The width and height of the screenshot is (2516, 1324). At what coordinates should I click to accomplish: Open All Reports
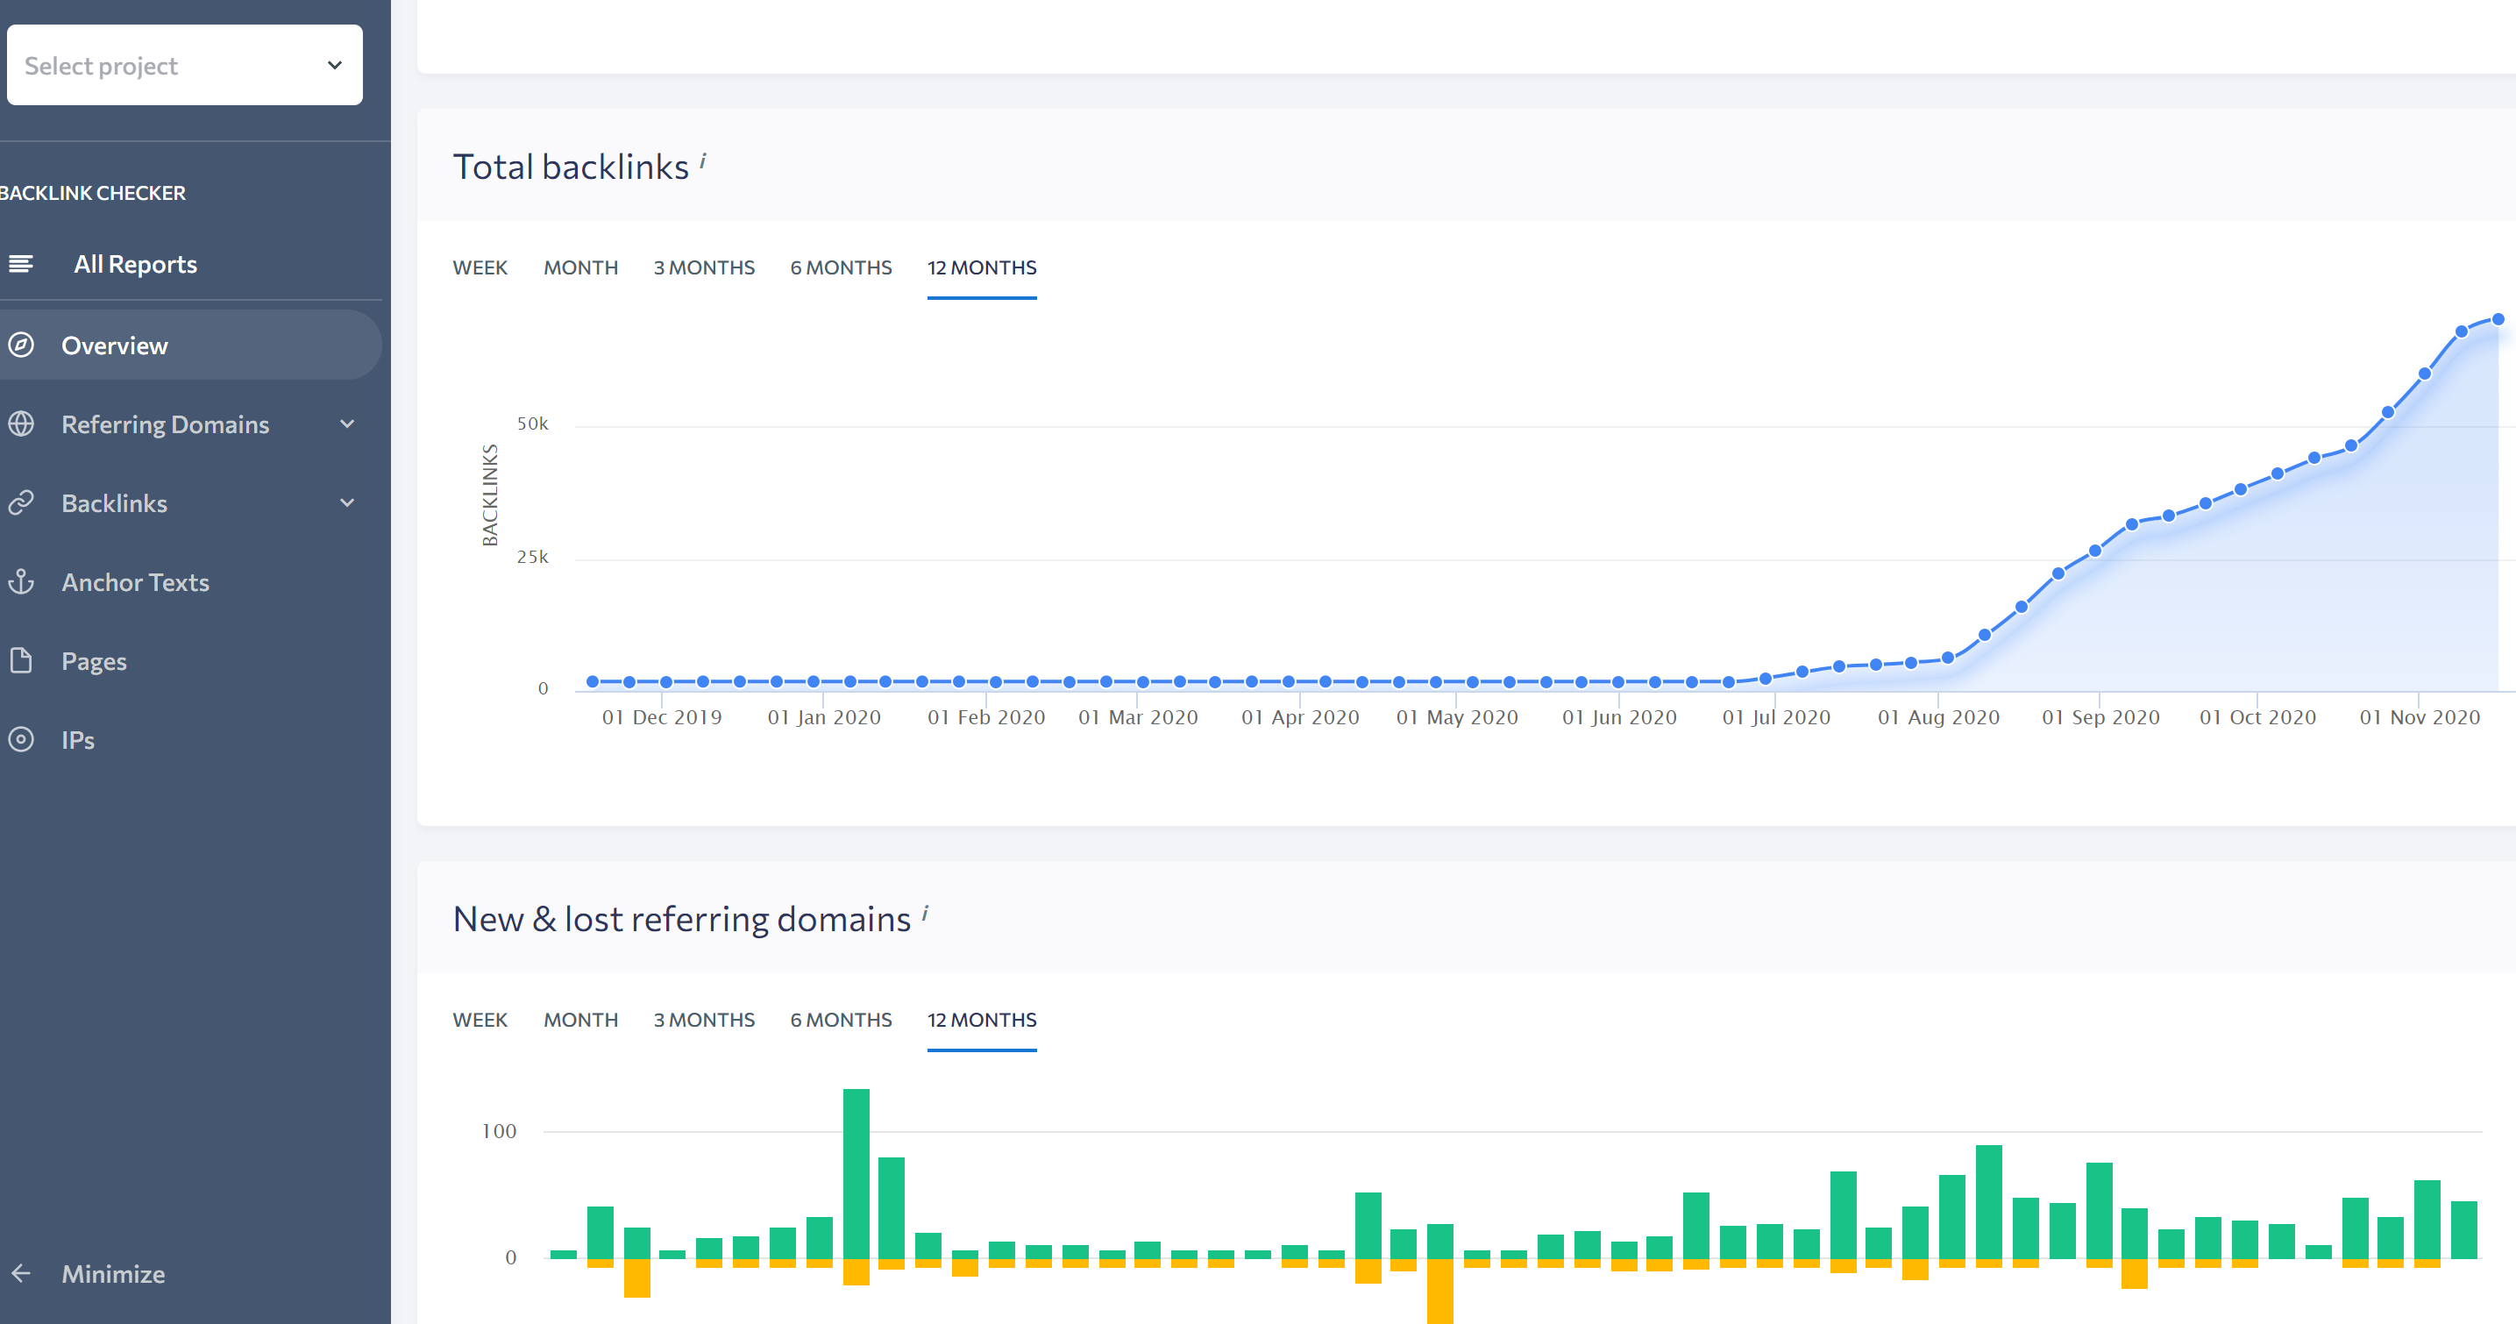pos(135,263)
